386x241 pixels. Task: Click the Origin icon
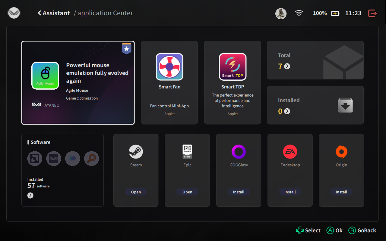tap(341, 152)
